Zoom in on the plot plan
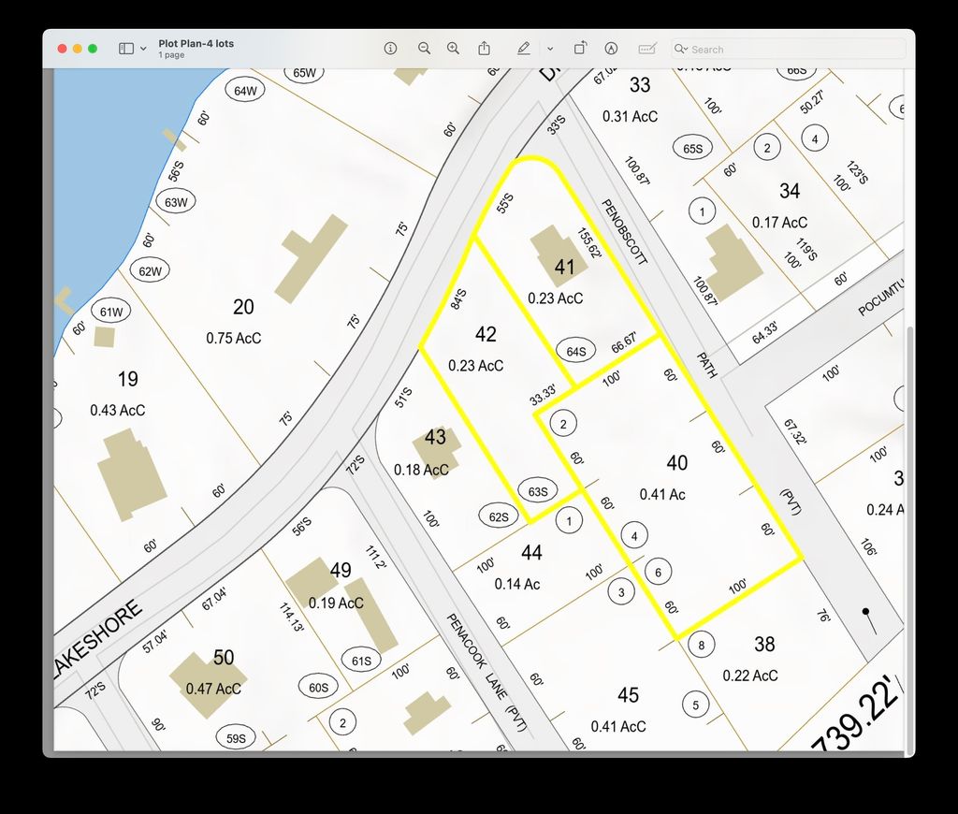958x814 pixels. click(454, 49)
